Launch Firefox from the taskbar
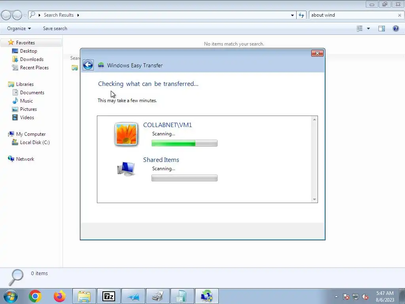 pos(60,296)
